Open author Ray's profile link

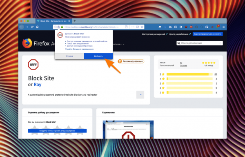(x=38, y=85)
